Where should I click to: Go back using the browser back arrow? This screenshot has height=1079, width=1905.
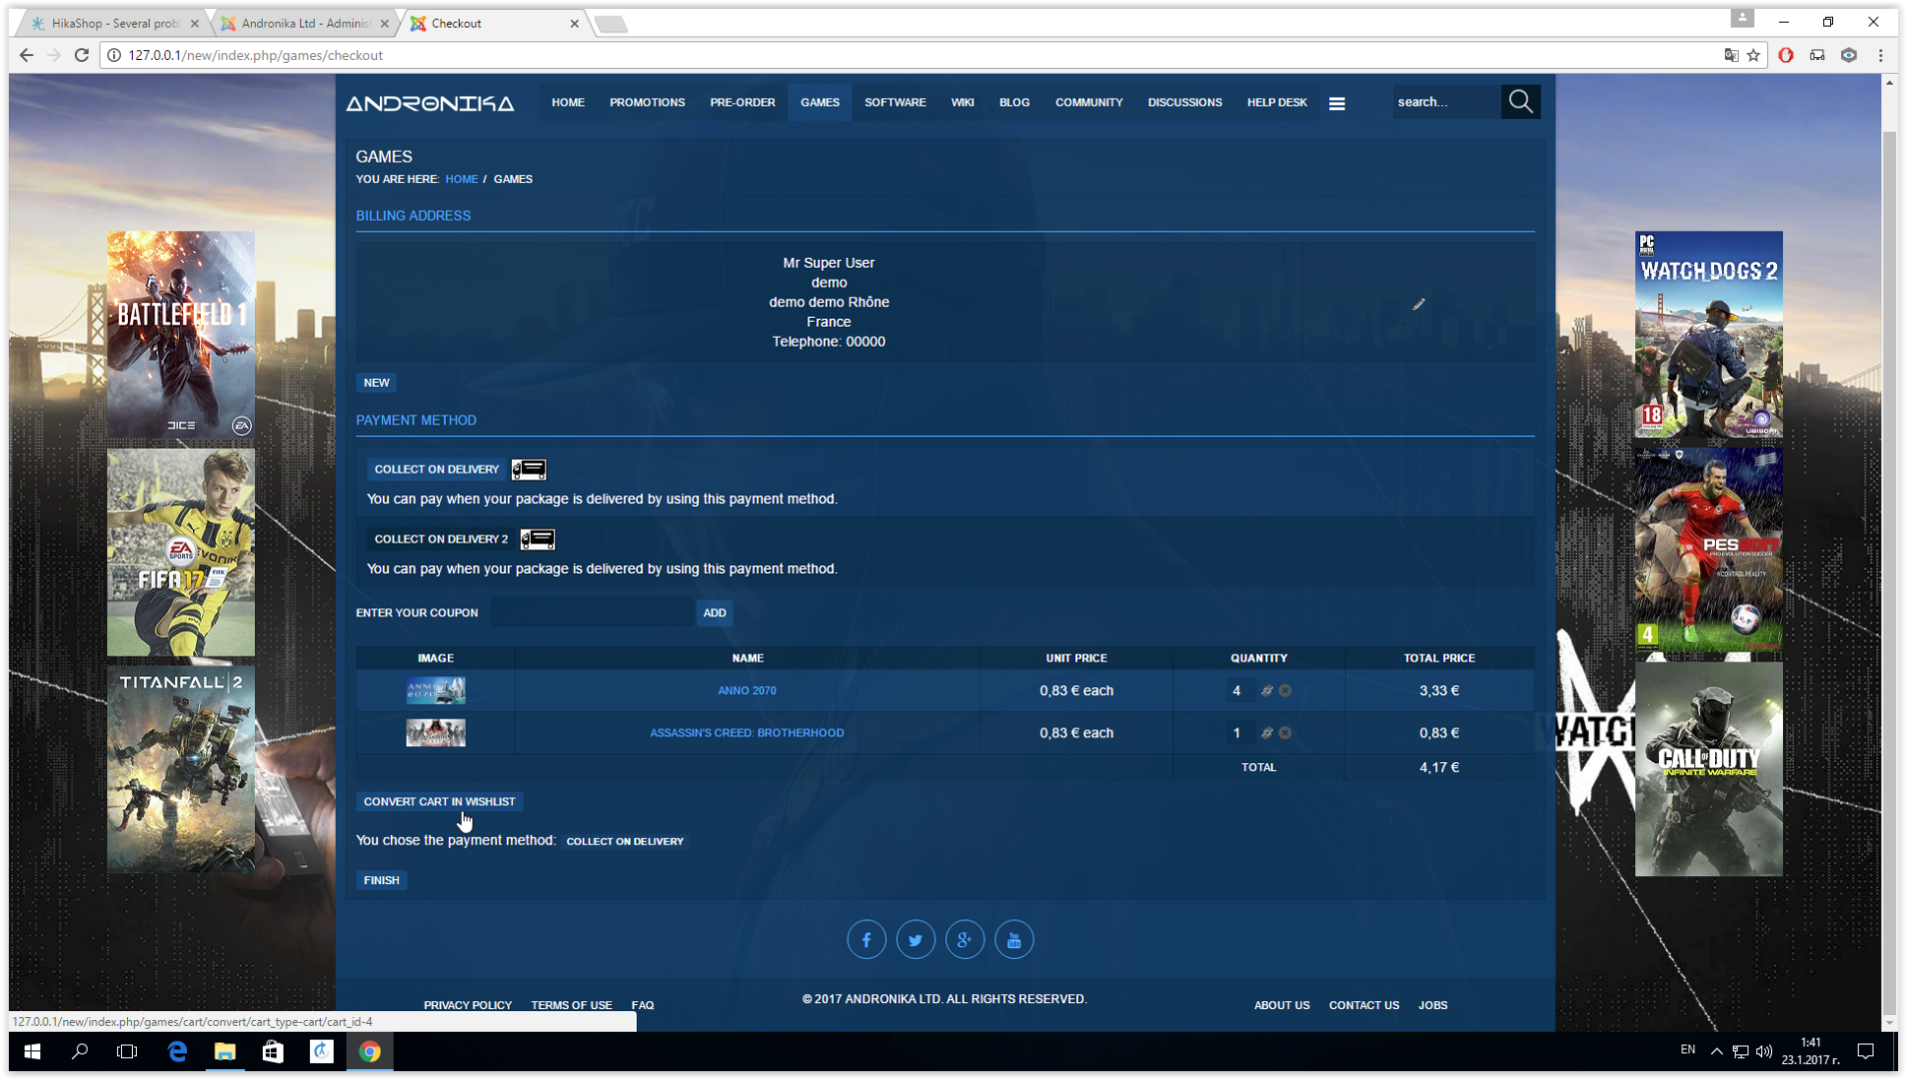(x=26, y=55)
